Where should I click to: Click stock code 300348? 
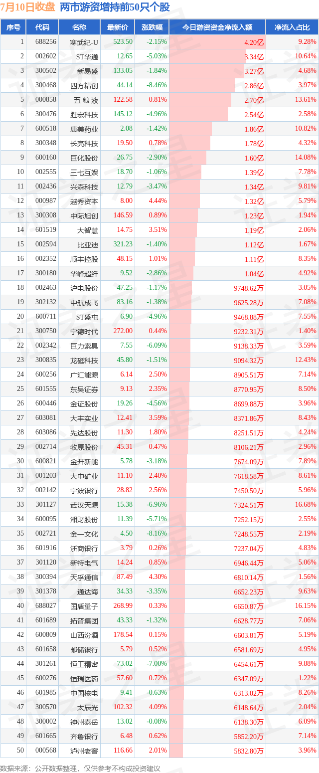coord(45,143)
